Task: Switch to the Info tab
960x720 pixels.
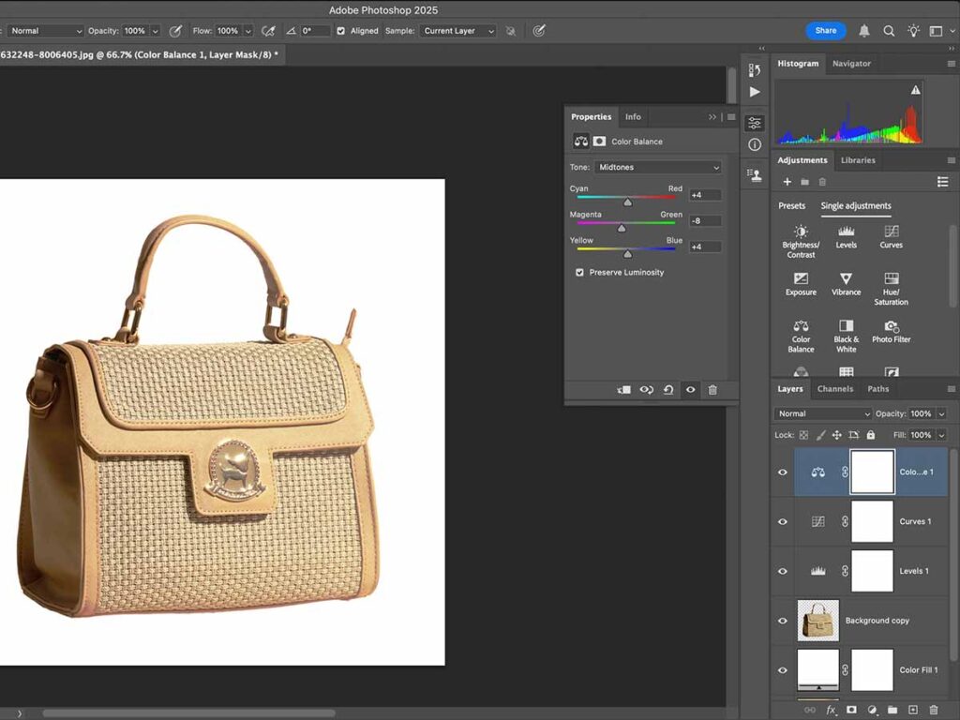Action: (633, 116)
